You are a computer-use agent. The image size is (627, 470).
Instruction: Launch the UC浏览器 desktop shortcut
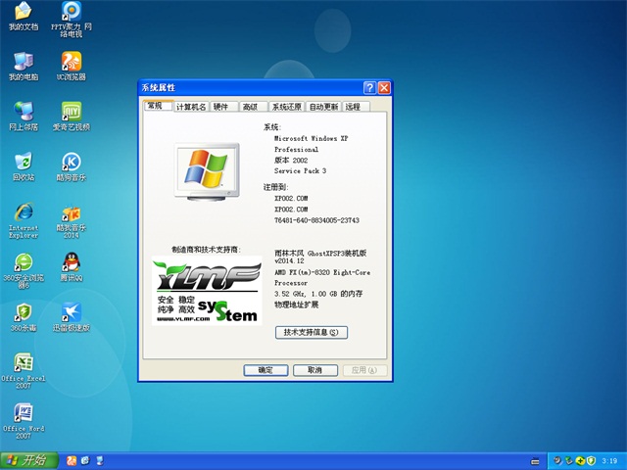pyautogui.click(x=71, y=63)
